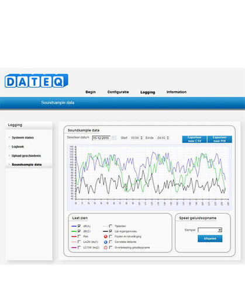Click the purple LC15M color swatch
This screenshot has width=245, height=292.
tap(74, 248)
